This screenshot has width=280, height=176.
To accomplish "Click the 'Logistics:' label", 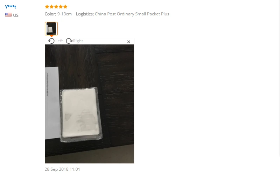I will pyautogui.click(x=85, y=14).
